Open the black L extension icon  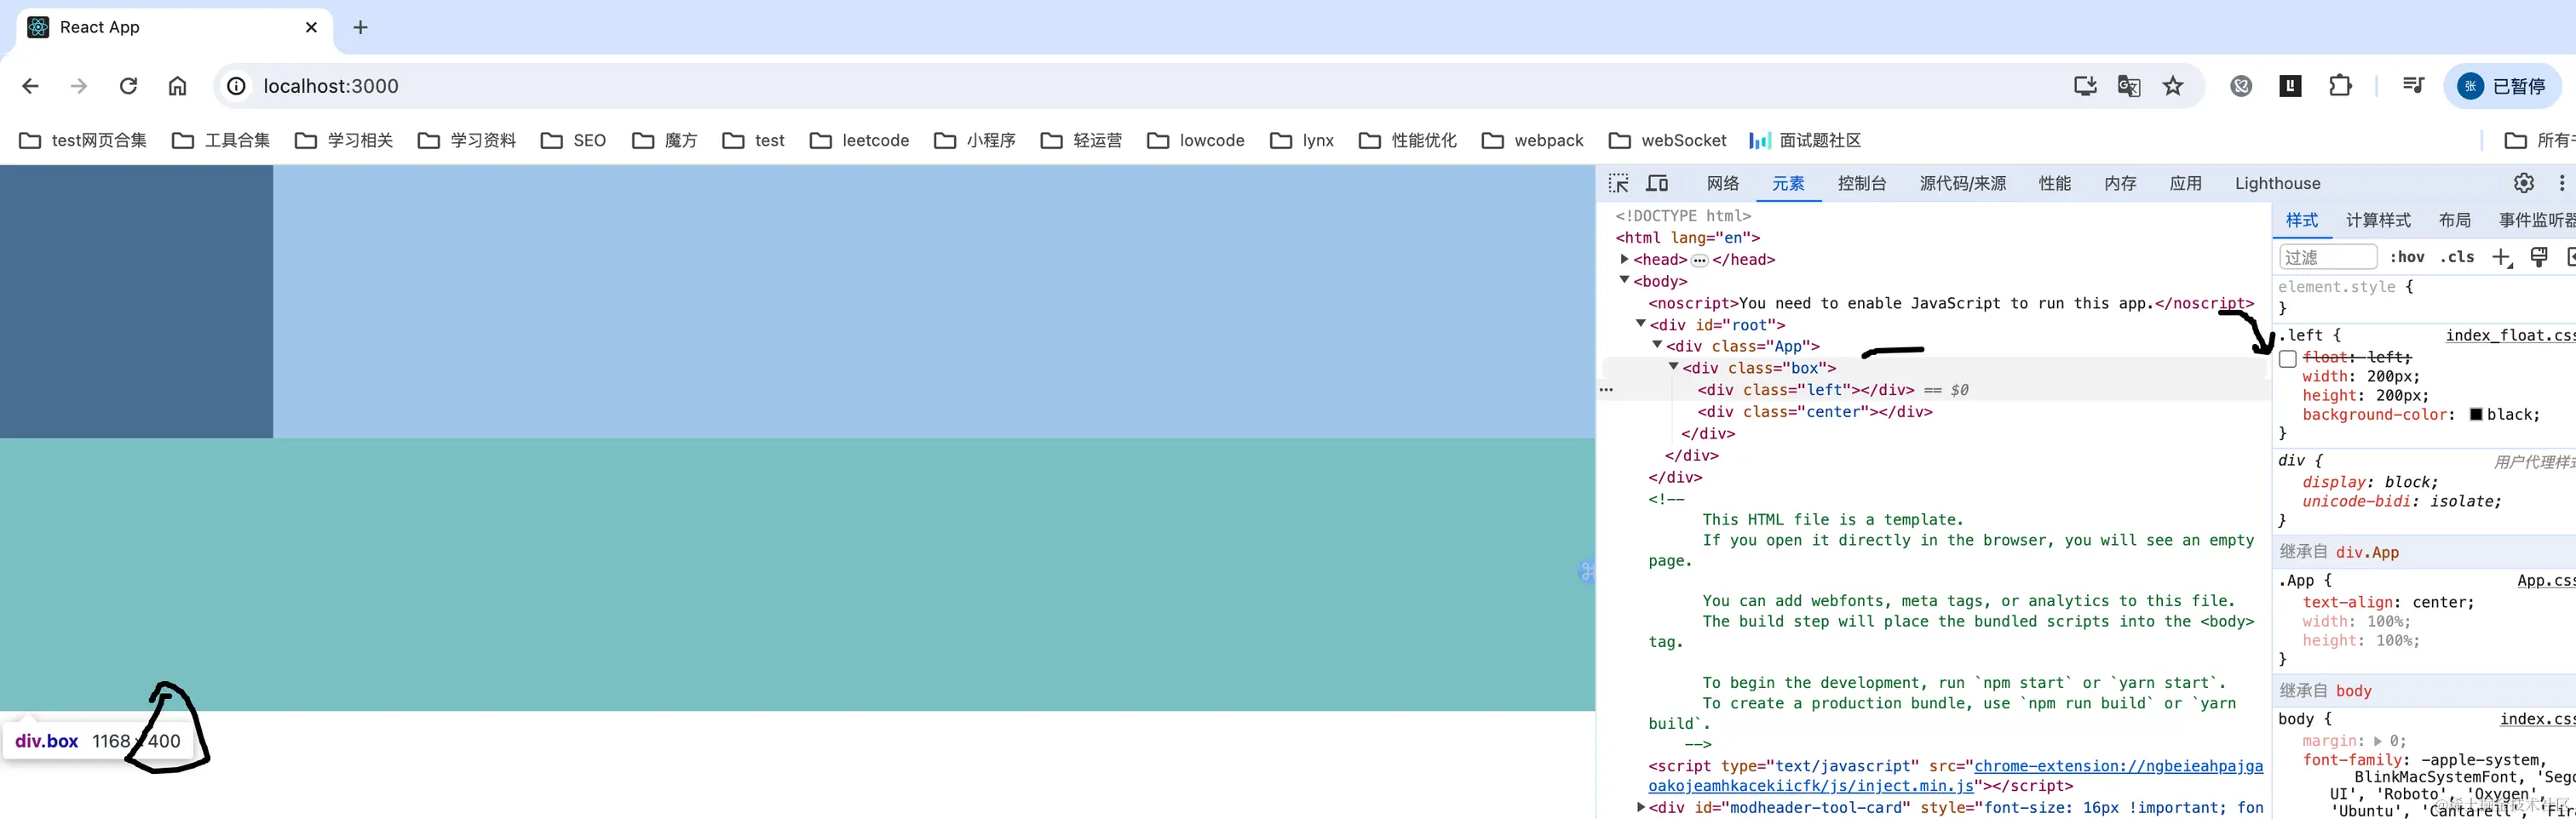click(x=2290, y=86)
